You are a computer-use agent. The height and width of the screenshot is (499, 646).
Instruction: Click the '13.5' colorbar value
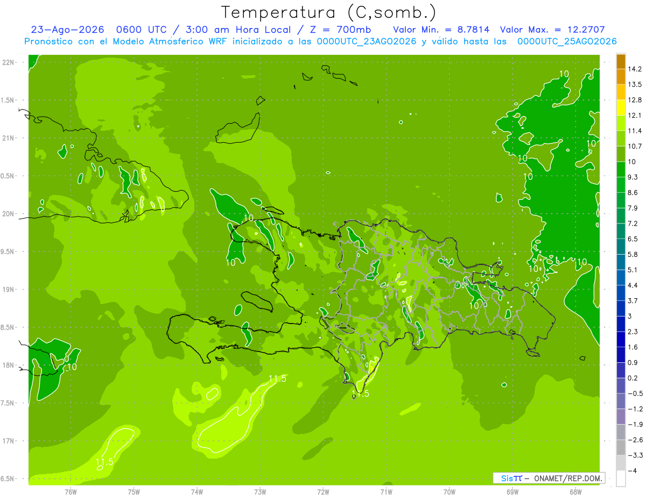(635, 85)
